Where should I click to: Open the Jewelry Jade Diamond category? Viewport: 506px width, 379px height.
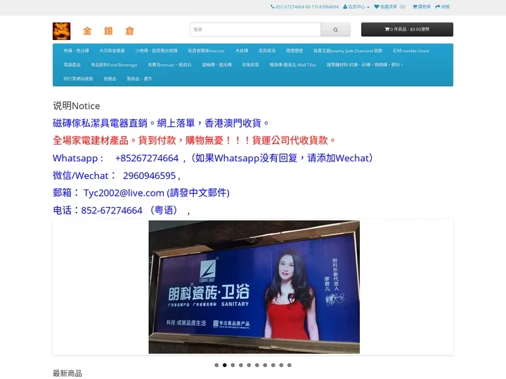pyautogui.click(x=348, y=51)
